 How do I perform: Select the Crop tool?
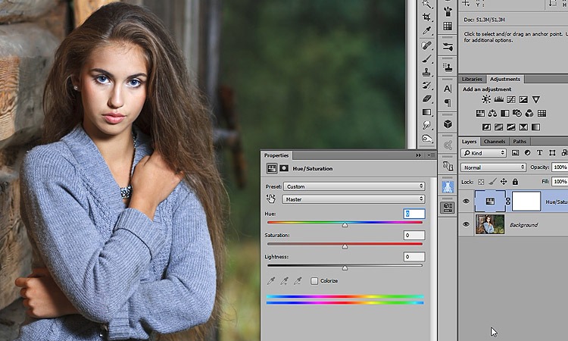(x=426, y=17)
